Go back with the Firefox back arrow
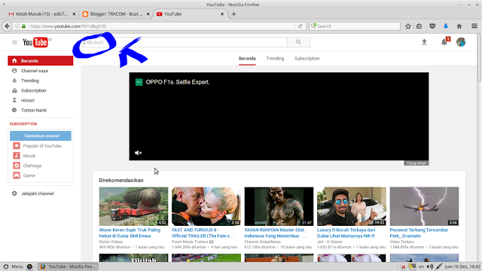Image resolution: width=482 pixels, height=271 pixels. click(x=7, y=26)
